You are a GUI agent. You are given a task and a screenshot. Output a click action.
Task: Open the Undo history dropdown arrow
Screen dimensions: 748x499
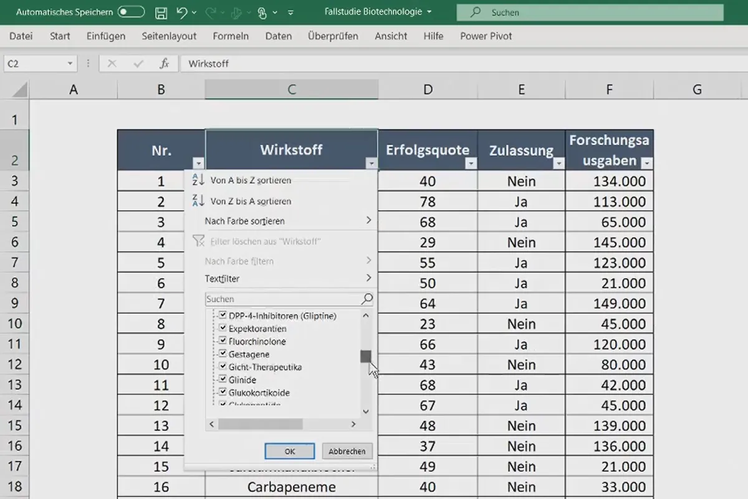[194, 12]
